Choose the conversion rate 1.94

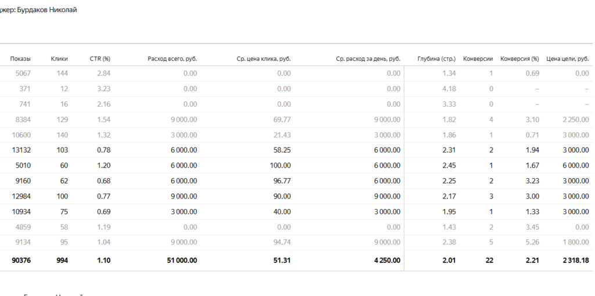[532, 150]
